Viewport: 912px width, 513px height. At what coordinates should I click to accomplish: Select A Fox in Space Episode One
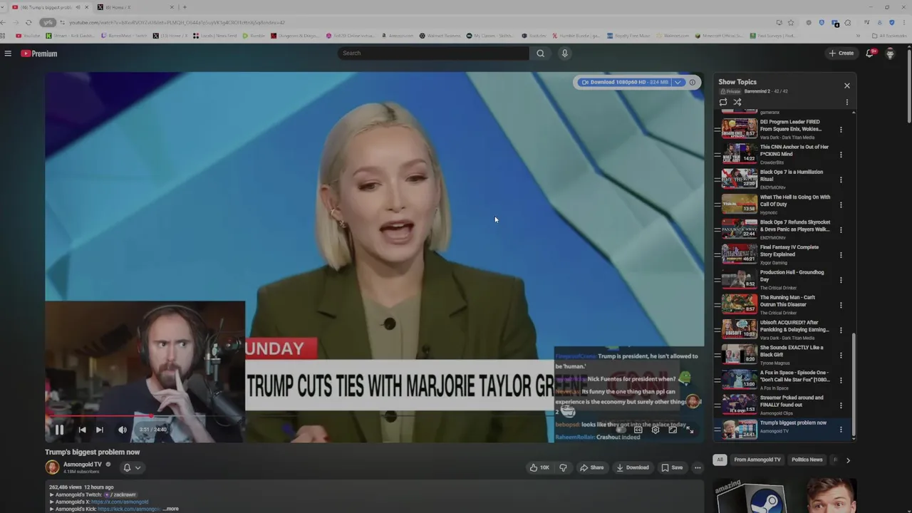tap(794, 375)
